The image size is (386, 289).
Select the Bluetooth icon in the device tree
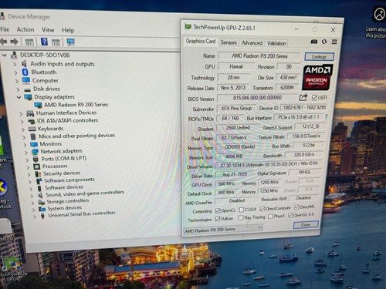(x=25, y=72)
